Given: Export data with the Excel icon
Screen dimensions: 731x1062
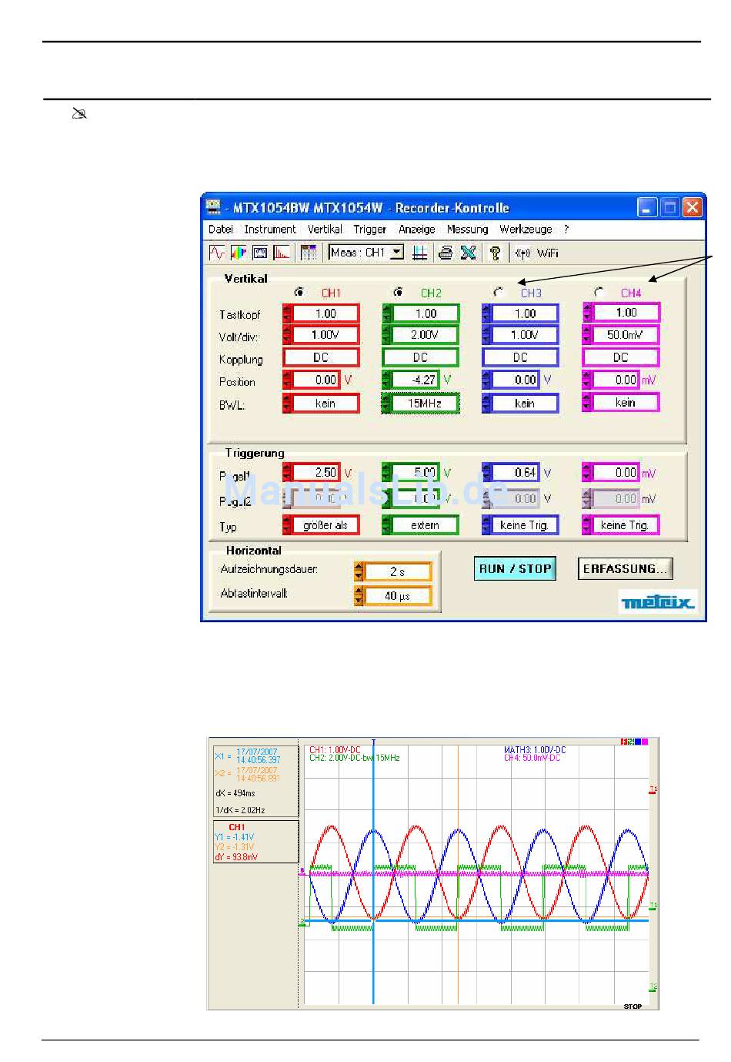Looking at the screenshot, I should click(468, 253).
